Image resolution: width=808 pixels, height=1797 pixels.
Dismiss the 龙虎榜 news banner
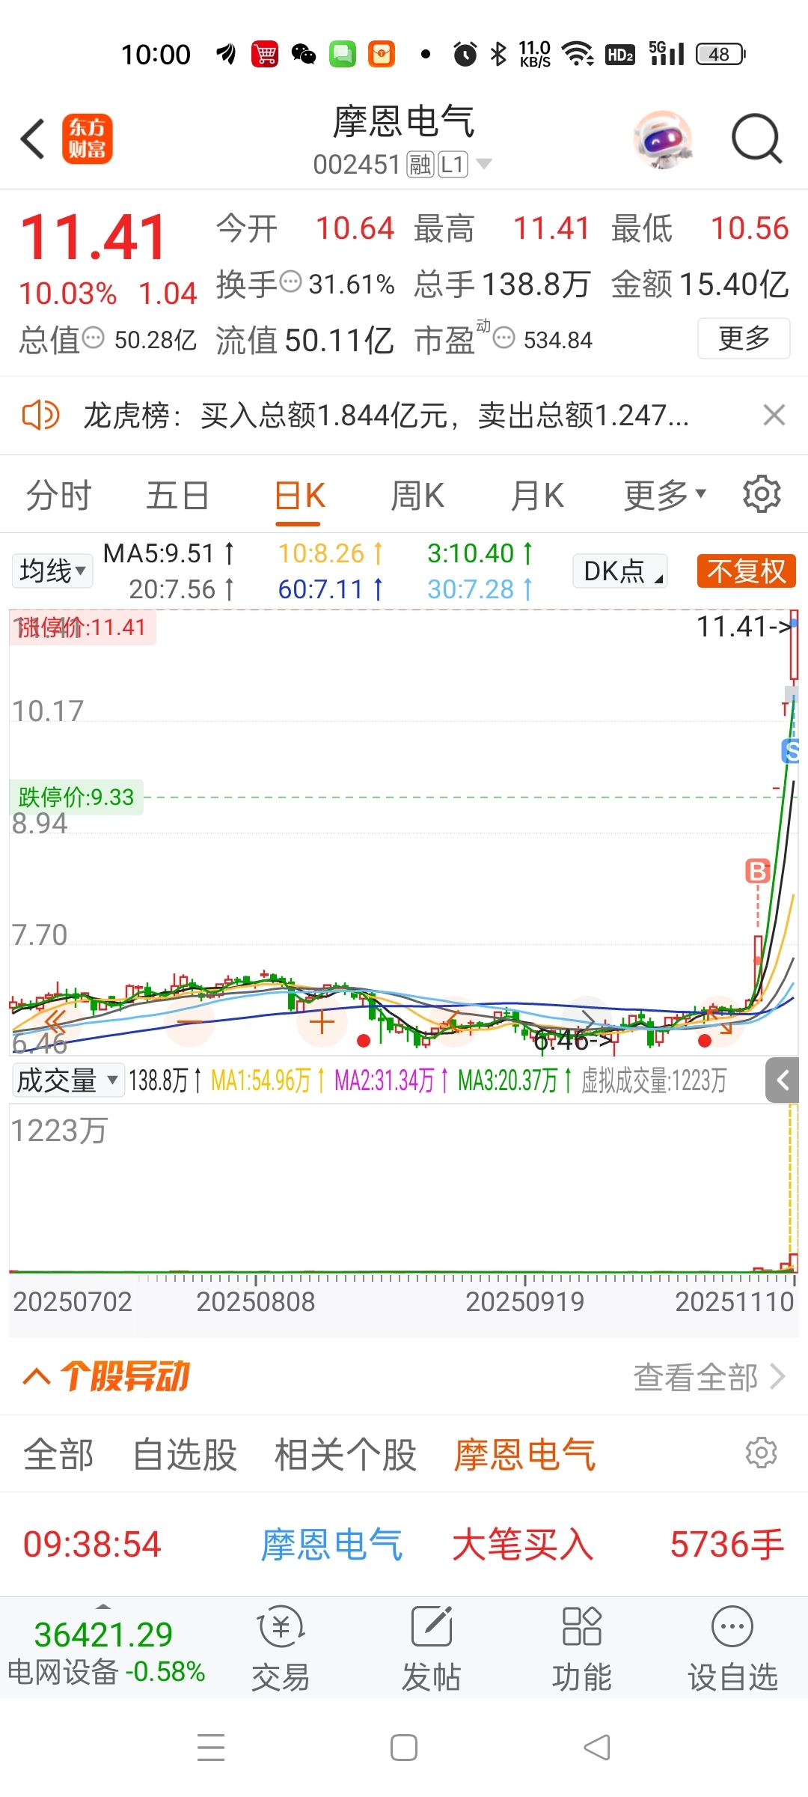(x=774, y=415)
